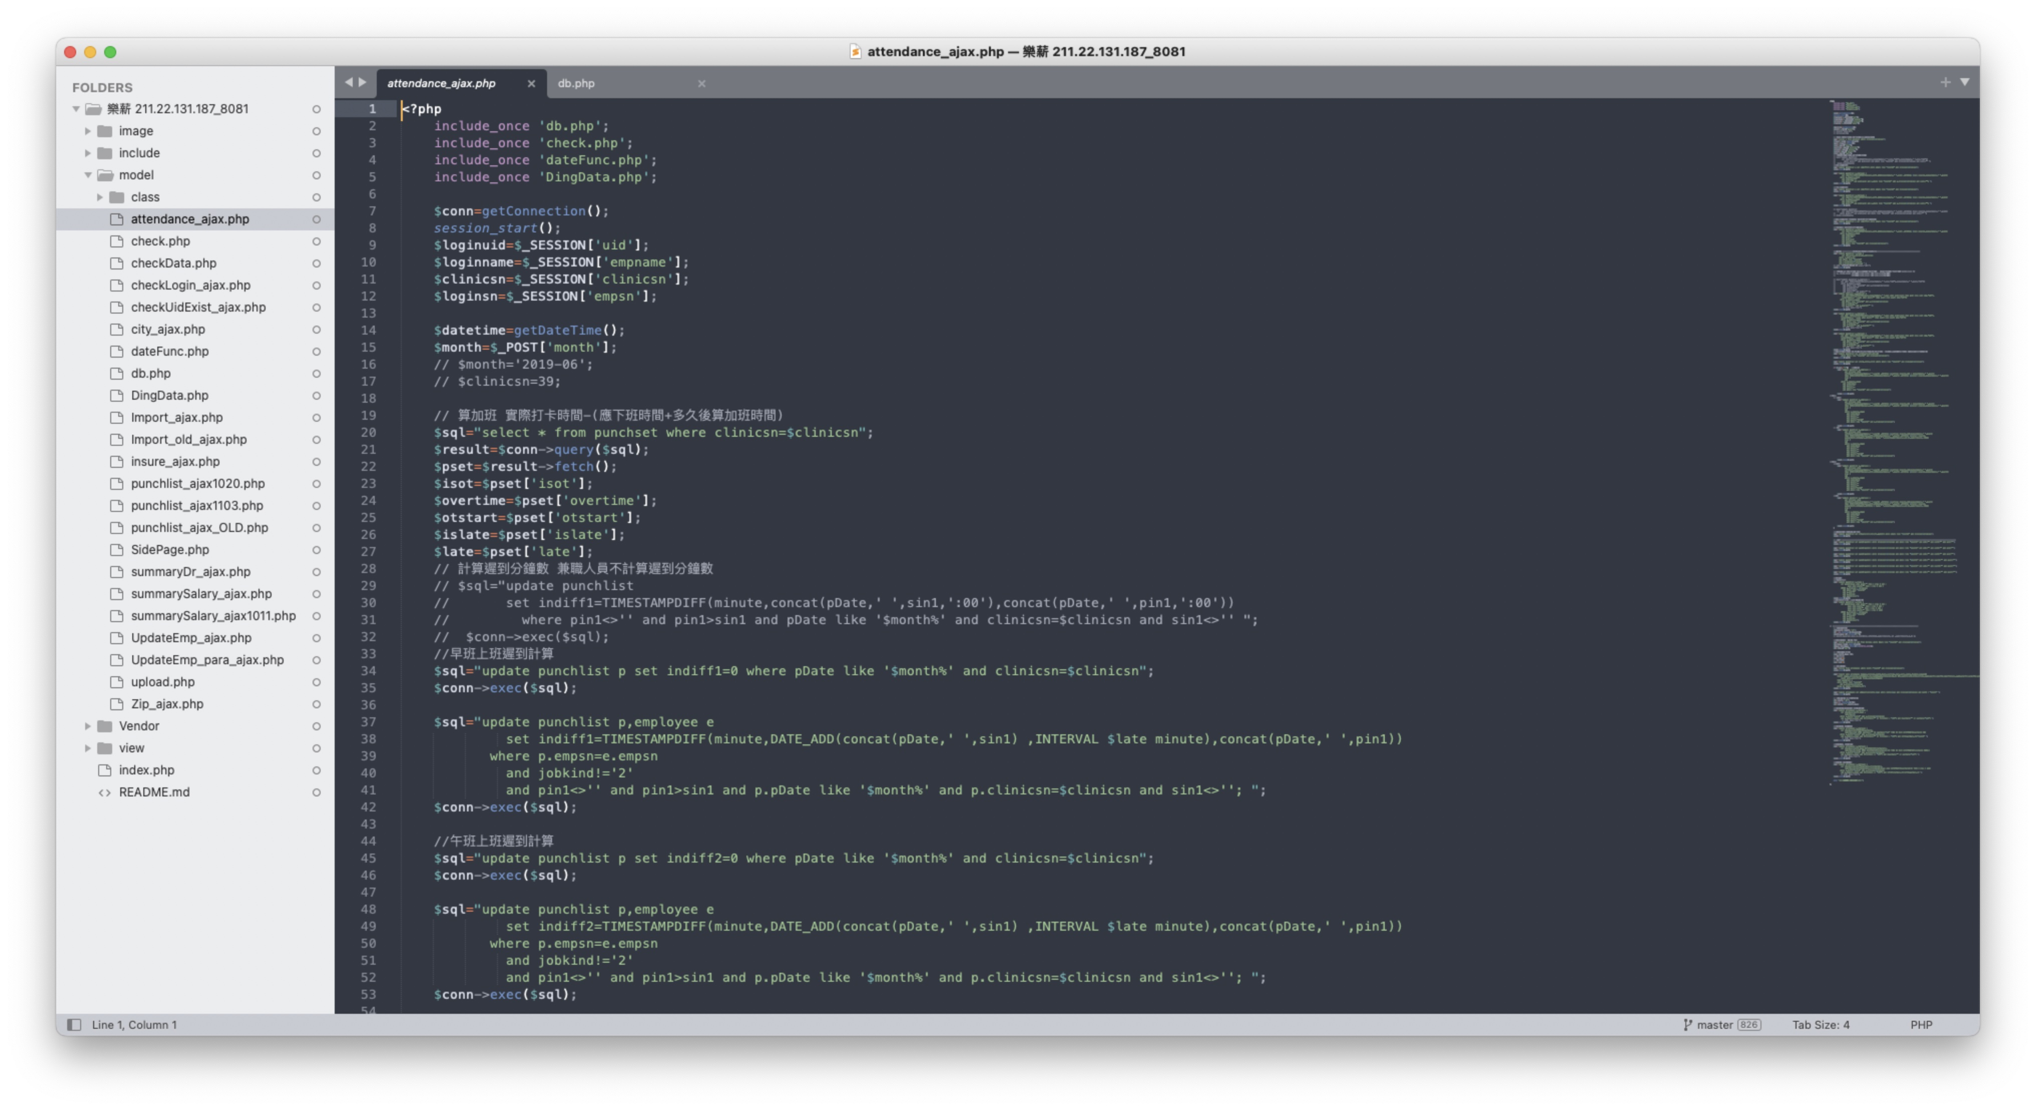2036x1110 pixels.
Task: Click the PHP file icon in title bar
Action: 855,52
